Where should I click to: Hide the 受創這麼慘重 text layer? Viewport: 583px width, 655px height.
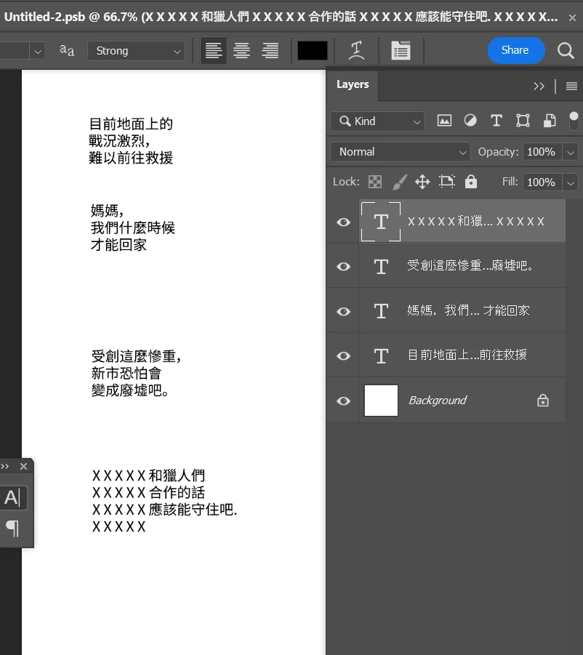tap(343, 267)
